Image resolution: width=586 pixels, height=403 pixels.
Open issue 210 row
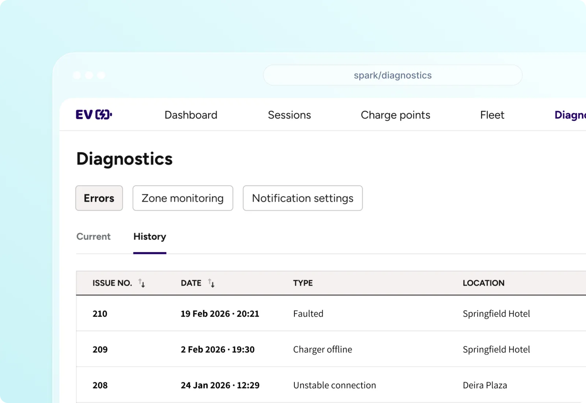[x=100, y=314]
